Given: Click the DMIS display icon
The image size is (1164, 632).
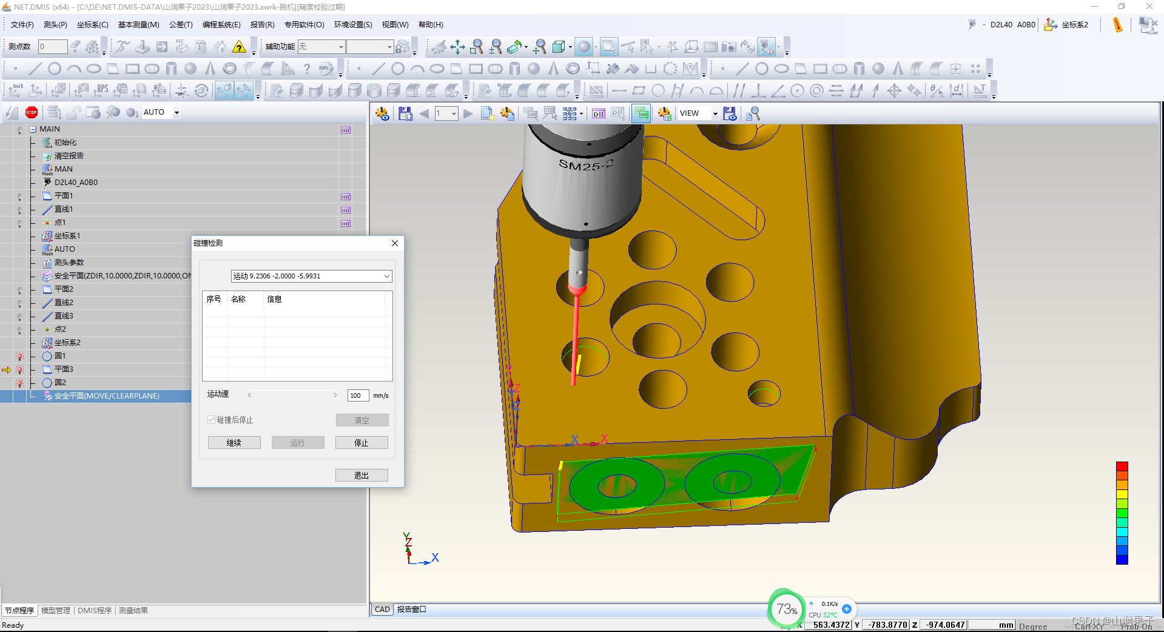Looking at the screenshot, I should point(598,113).
